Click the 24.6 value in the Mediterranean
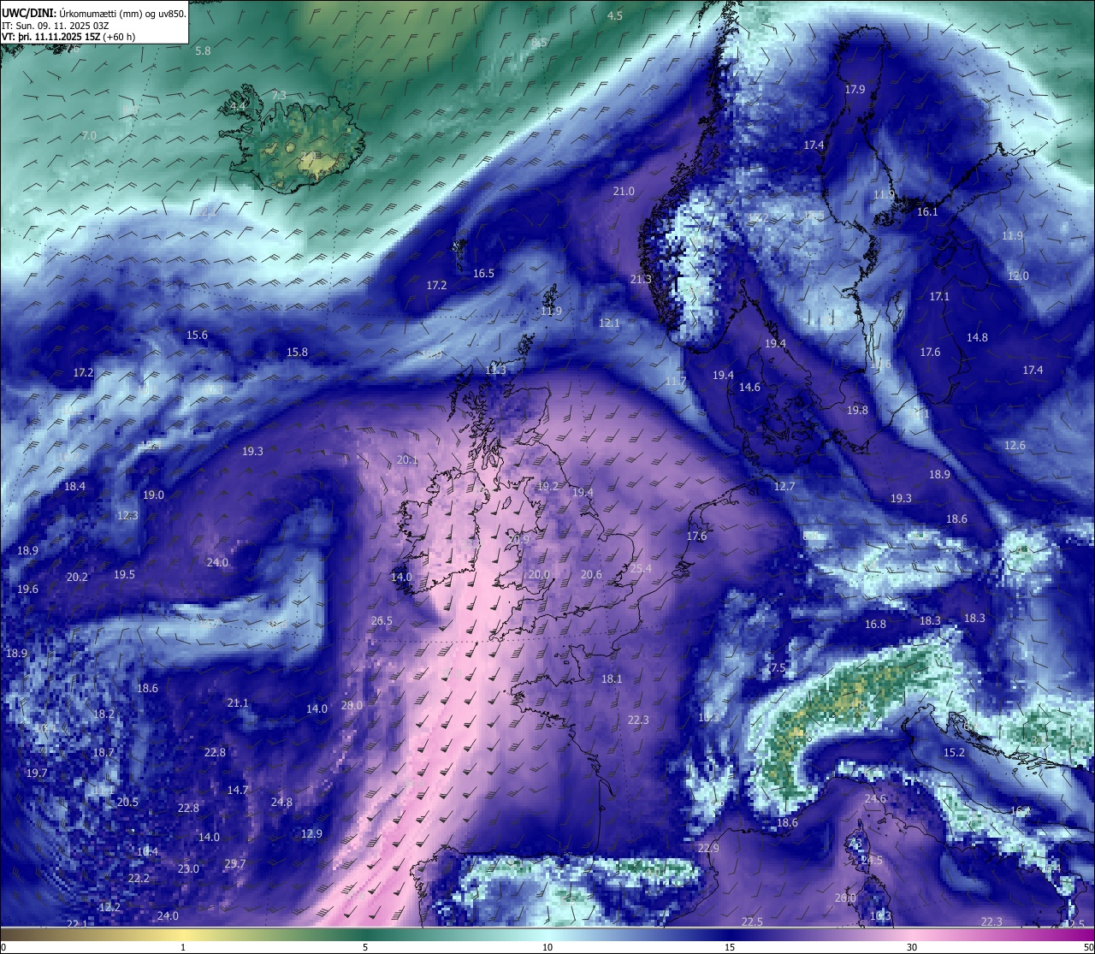 875,799
